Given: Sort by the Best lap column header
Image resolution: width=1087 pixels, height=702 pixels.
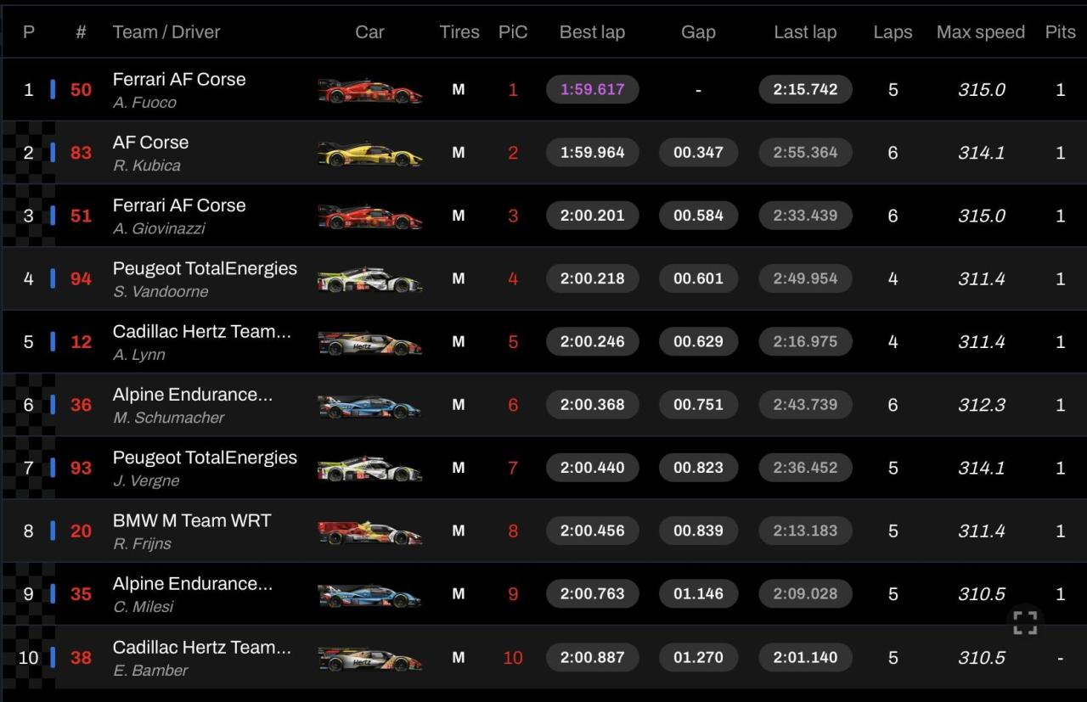Looking at the screenshot, I should click(592, 32).
